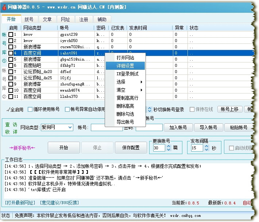Select 删除高亮 in the context menu
Image resolution: width=259 pixels, height=222 pixels.
[x=125, y=106]
